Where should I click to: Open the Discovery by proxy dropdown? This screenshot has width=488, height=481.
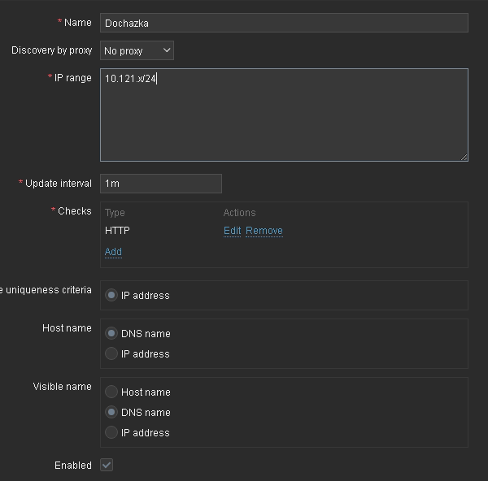[137, 50]
